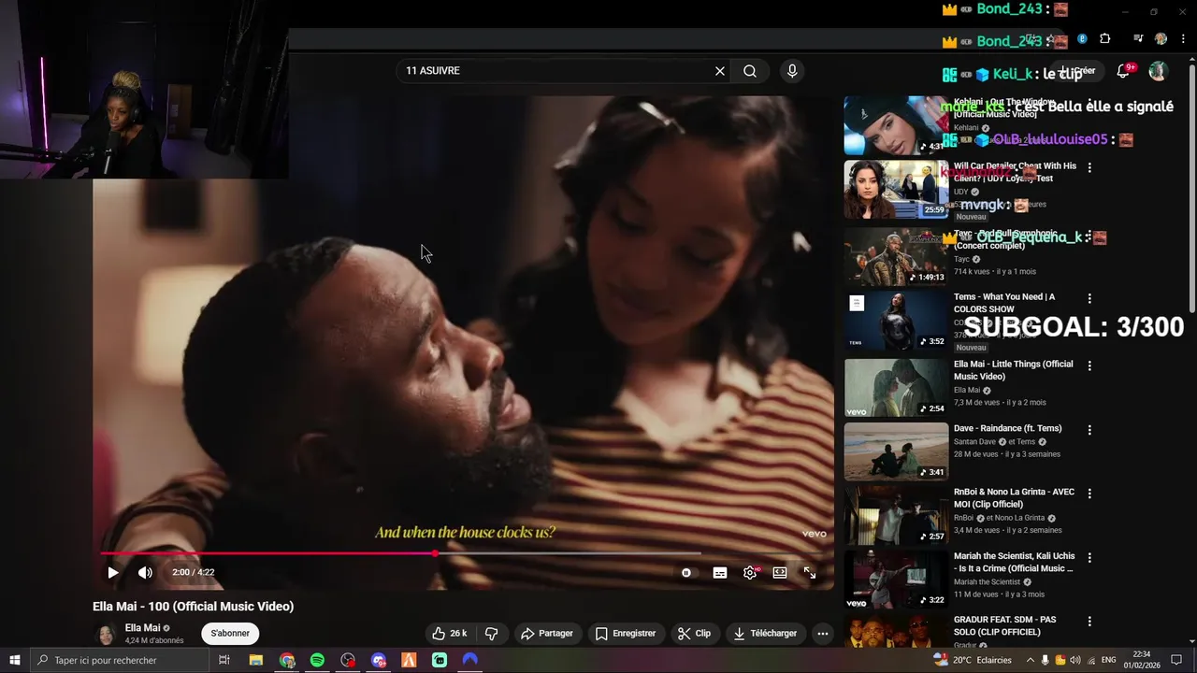Mute the video player volume
Image resolution: width=1197 pixels, height=673 pixels.
(145, 573)
